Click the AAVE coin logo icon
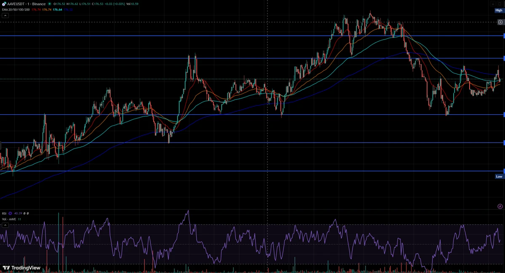 [x=4, y=4]
